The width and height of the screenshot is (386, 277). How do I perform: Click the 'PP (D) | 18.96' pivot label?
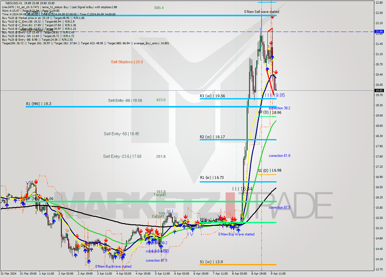(x=270, y=113)
